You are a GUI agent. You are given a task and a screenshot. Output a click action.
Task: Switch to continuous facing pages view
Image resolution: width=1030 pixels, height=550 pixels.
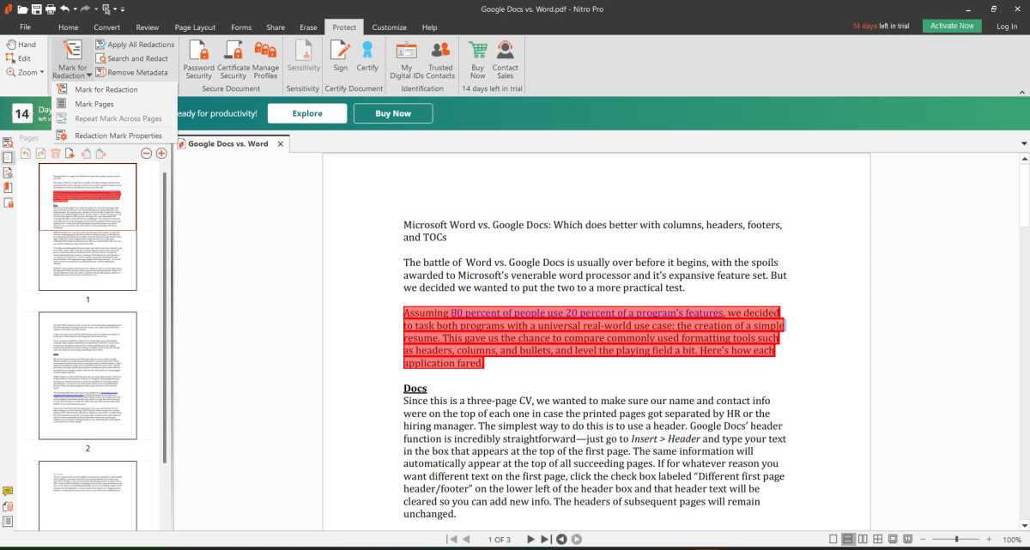tap(879, 539)
